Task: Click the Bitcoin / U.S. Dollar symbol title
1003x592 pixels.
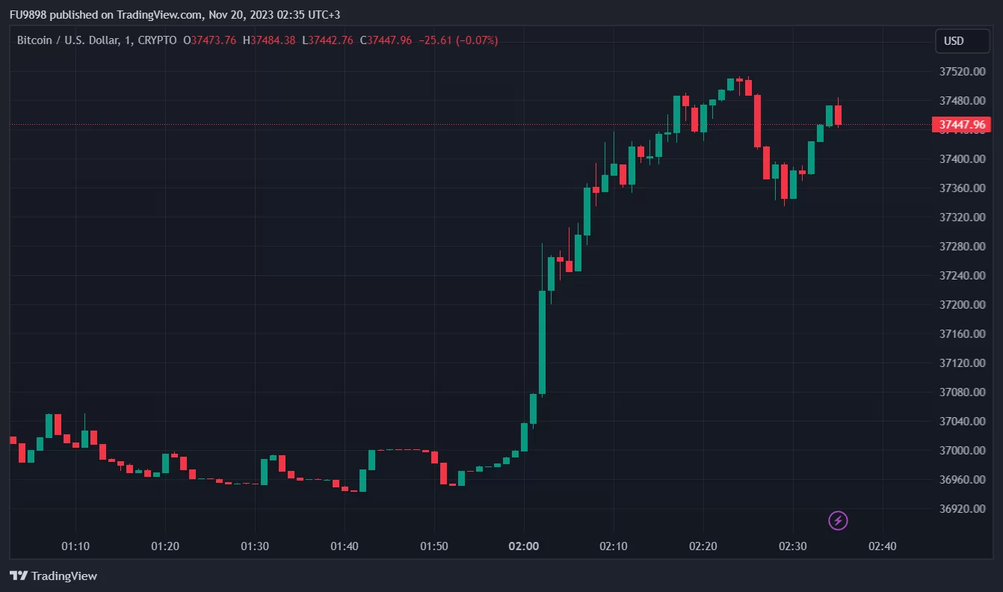Action: tap(66, 40)
